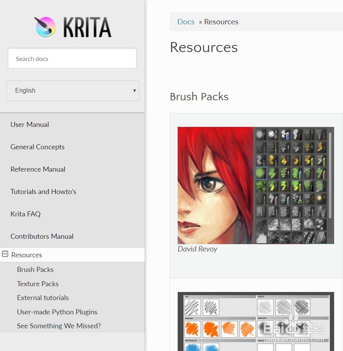343x351 pixels.
Task: Select the Resources sidebar entry
Action: tap(72, 255)
